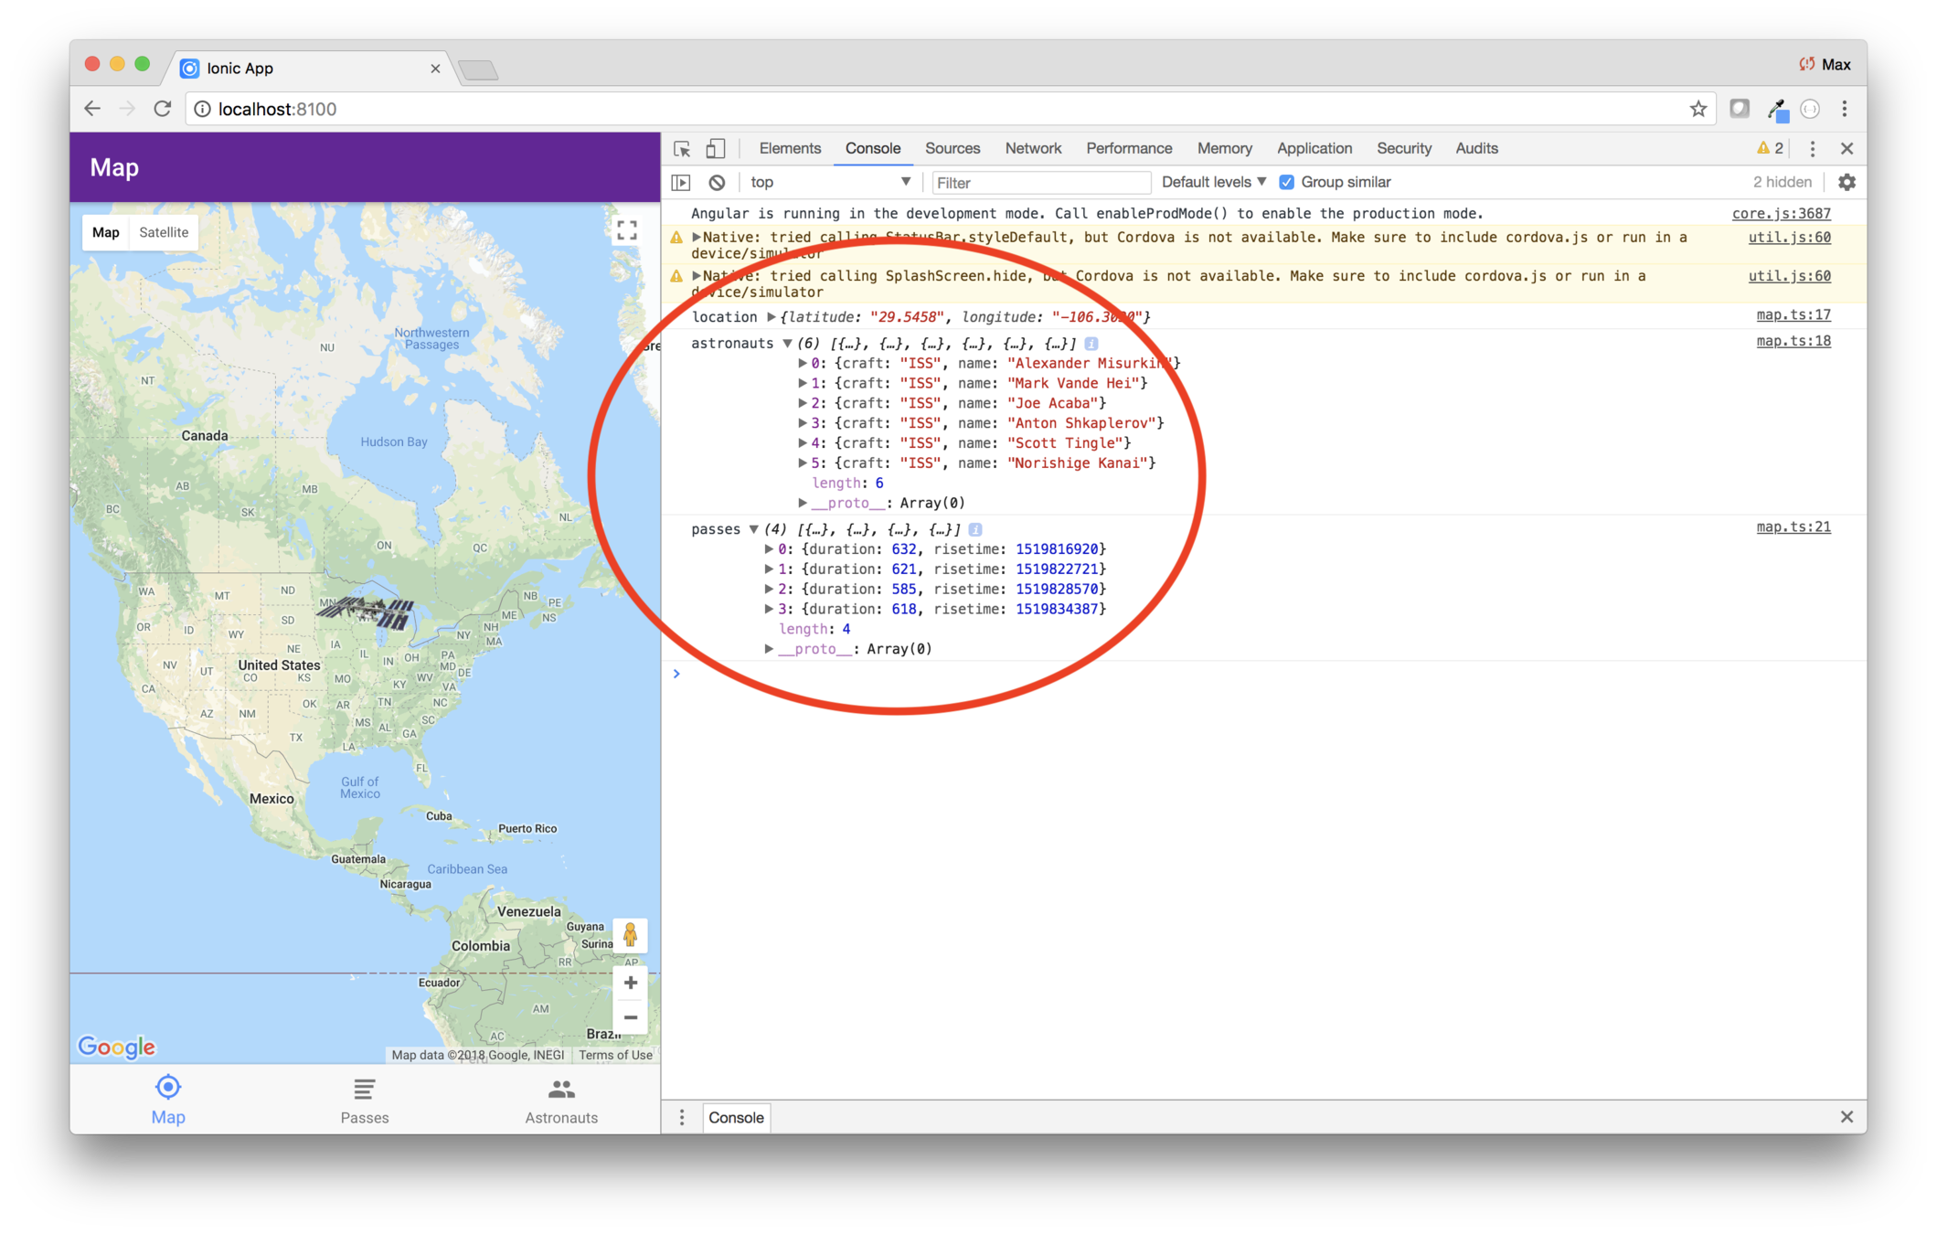1937x1234 pixels.
Task: Click the map zoom in plus button
Action: 630,983
